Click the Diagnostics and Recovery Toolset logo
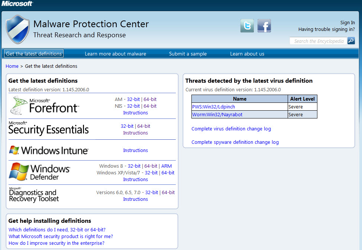Image resolution: width=362 pixels, height=250 pixels. [x=34, y=195]
